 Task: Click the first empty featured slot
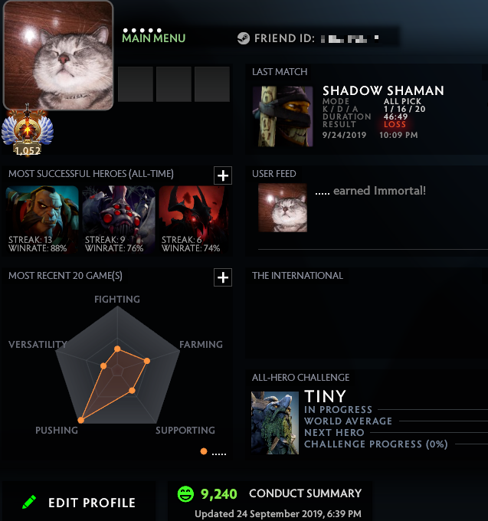tap(136, 84)
